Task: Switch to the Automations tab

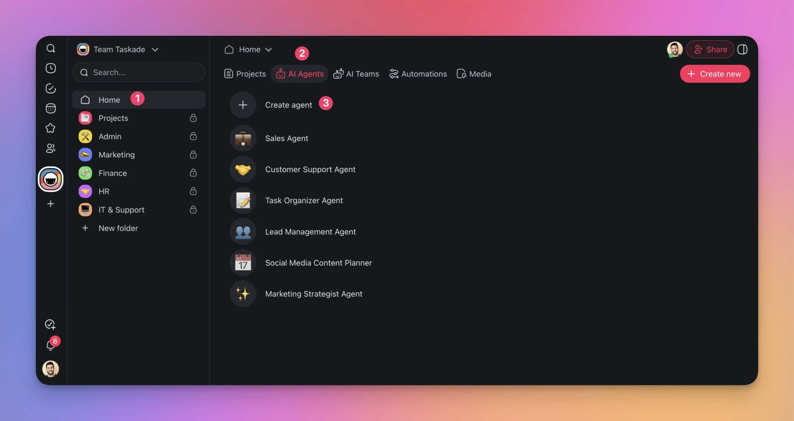Action: point(418,74)
